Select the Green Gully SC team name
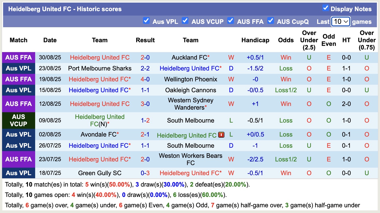Image resolution: width=380 pixels, height=213 pixels. tap(100, 173)
